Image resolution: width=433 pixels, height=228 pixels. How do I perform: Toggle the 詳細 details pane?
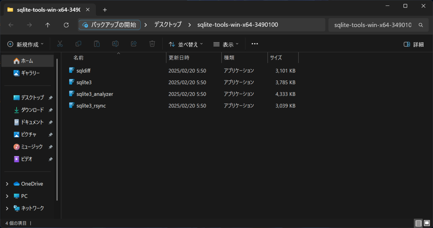(x=414, y=44)
